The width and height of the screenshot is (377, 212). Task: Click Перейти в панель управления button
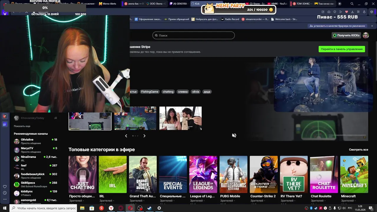pyautogui.click(x=342, y=49)
